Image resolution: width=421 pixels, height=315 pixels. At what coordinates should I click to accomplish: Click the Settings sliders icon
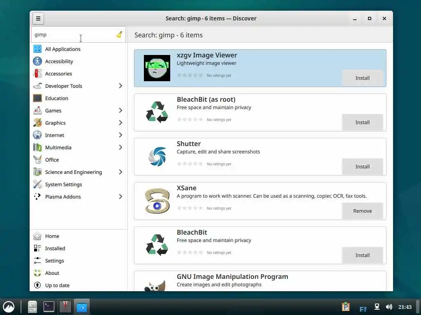click(37, 260)
